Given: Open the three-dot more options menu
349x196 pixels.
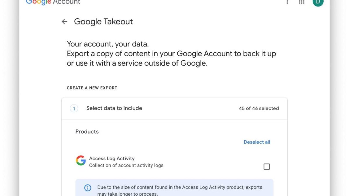Looking at the screenshot, I should pyautogui.click(x=287, y=2).
